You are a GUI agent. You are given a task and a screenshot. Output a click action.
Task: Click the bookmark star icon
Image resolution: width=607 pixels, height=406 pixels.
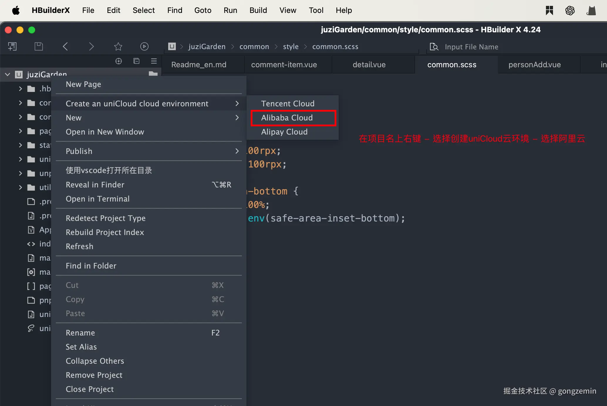pyautogui.click(x=118, y=46)
